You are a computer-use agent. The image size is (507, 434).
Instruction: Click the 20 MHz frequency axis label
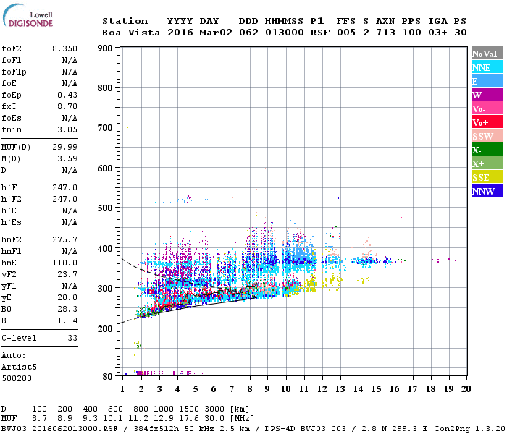(x=466, y=389)
